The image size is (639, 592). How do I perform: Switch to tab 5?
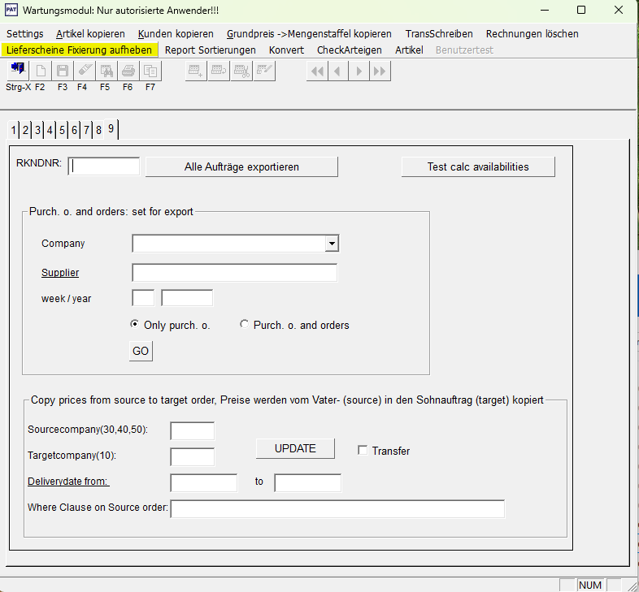coord(62,130)
